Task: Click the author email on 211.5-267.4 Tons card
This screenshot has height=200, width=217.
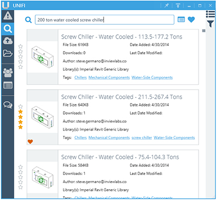Action: pos(101,121)
